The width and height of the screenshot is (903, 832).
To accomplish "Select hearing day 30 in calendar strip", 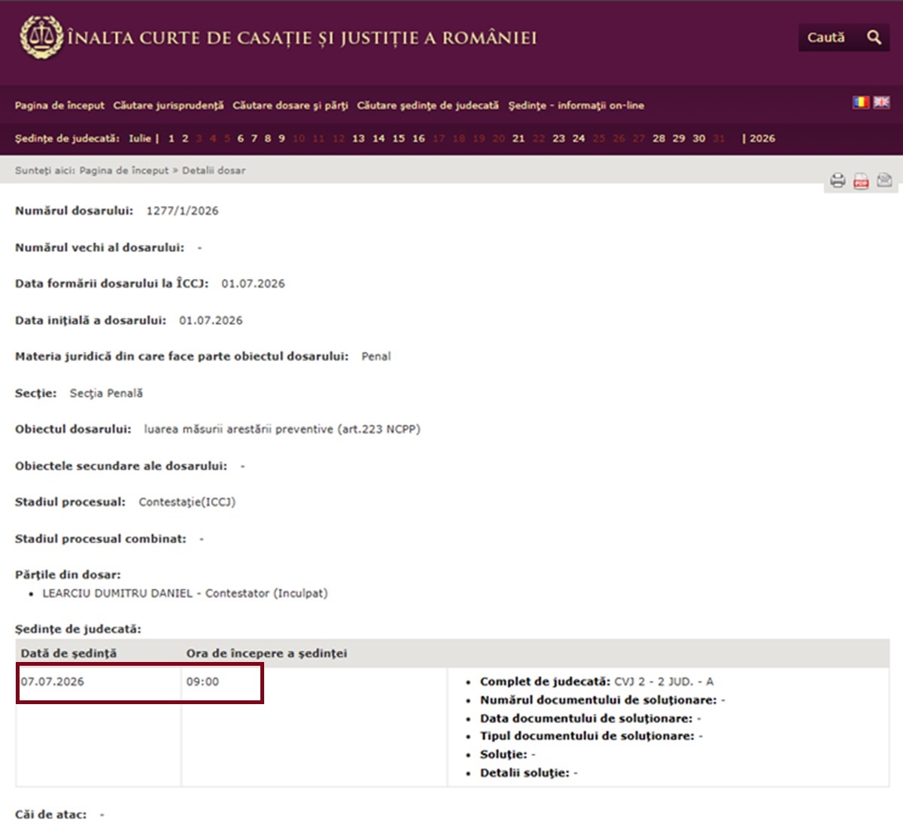I will pyautogui.click(x=699, y=138).
